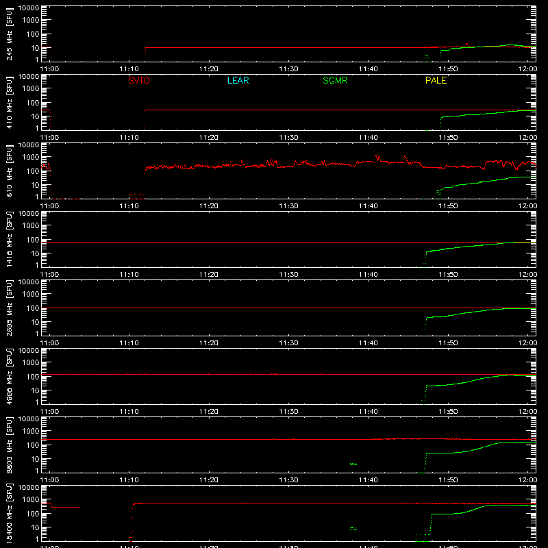This screenshot has height=548, width=548.
Task: Select the 8800 MHz [SFU] axis title
Action: click(x=10, y=445)
